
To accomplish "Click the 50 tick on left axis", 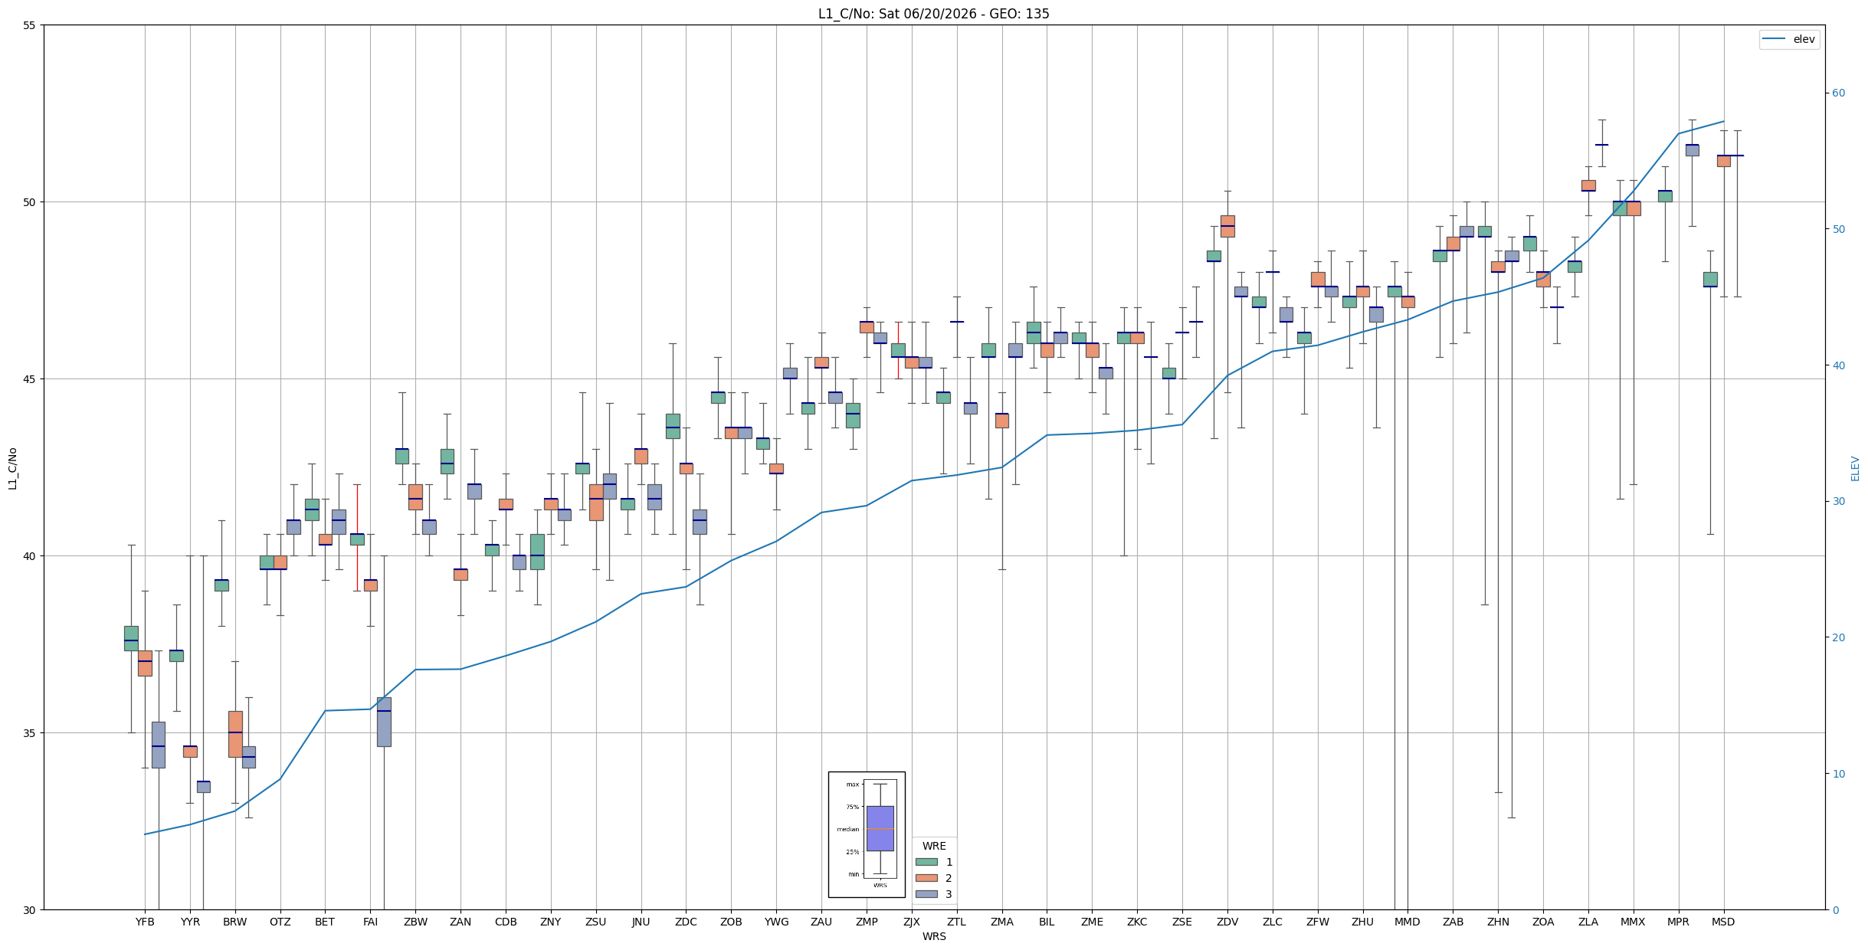I will (30, 202).
